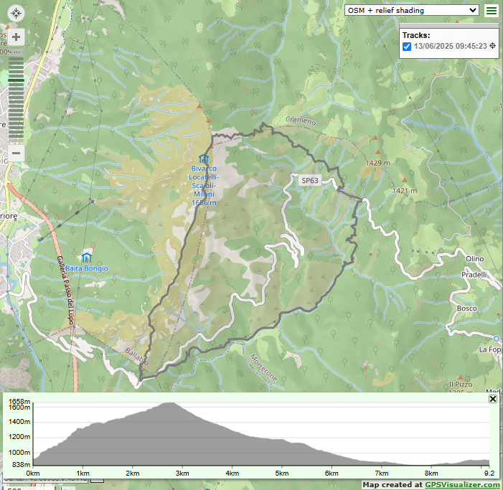Zoom out with the minus button

pyautogui.click(x=16, y=153)
